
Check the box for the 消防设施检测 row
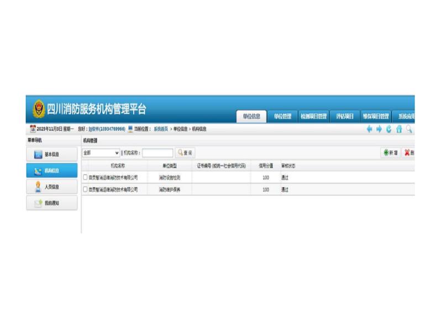tap(85, 177)
